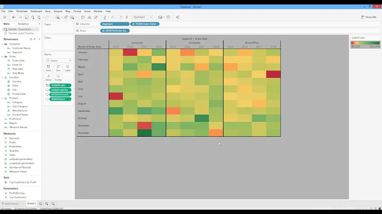Viewport: 382px width, 214px height.
Task: Select the Sample - Superstore data source
Action: [21, 29]
